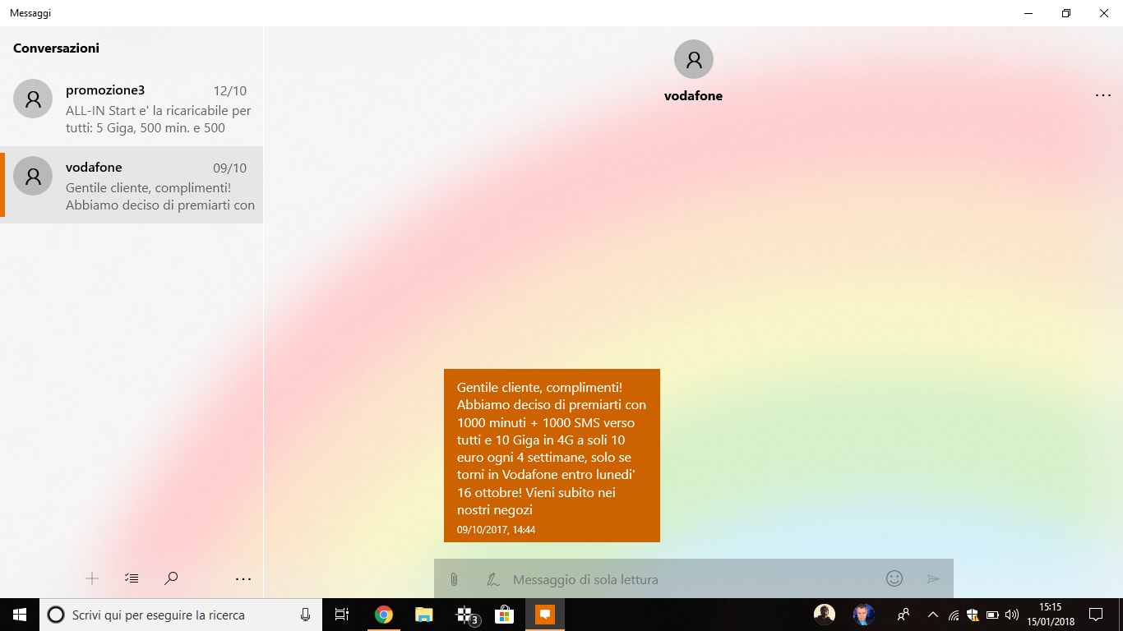
Task: Select the orange Vodafone message bubble
Action: pyautogui.click(x=552, y=455)
